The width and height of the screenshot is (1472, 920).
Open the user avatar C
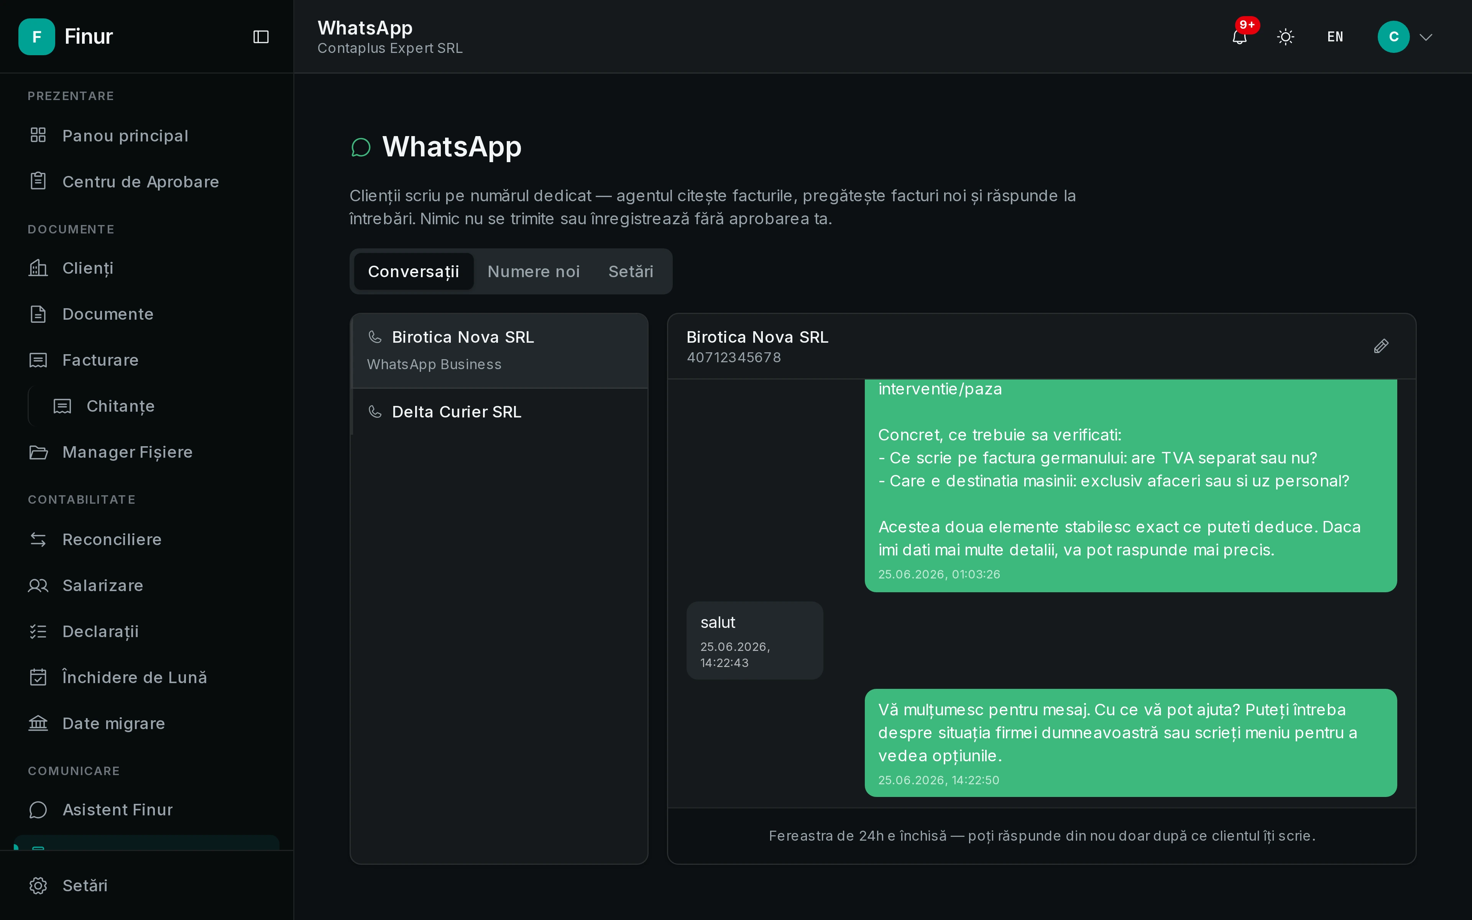1393,37
